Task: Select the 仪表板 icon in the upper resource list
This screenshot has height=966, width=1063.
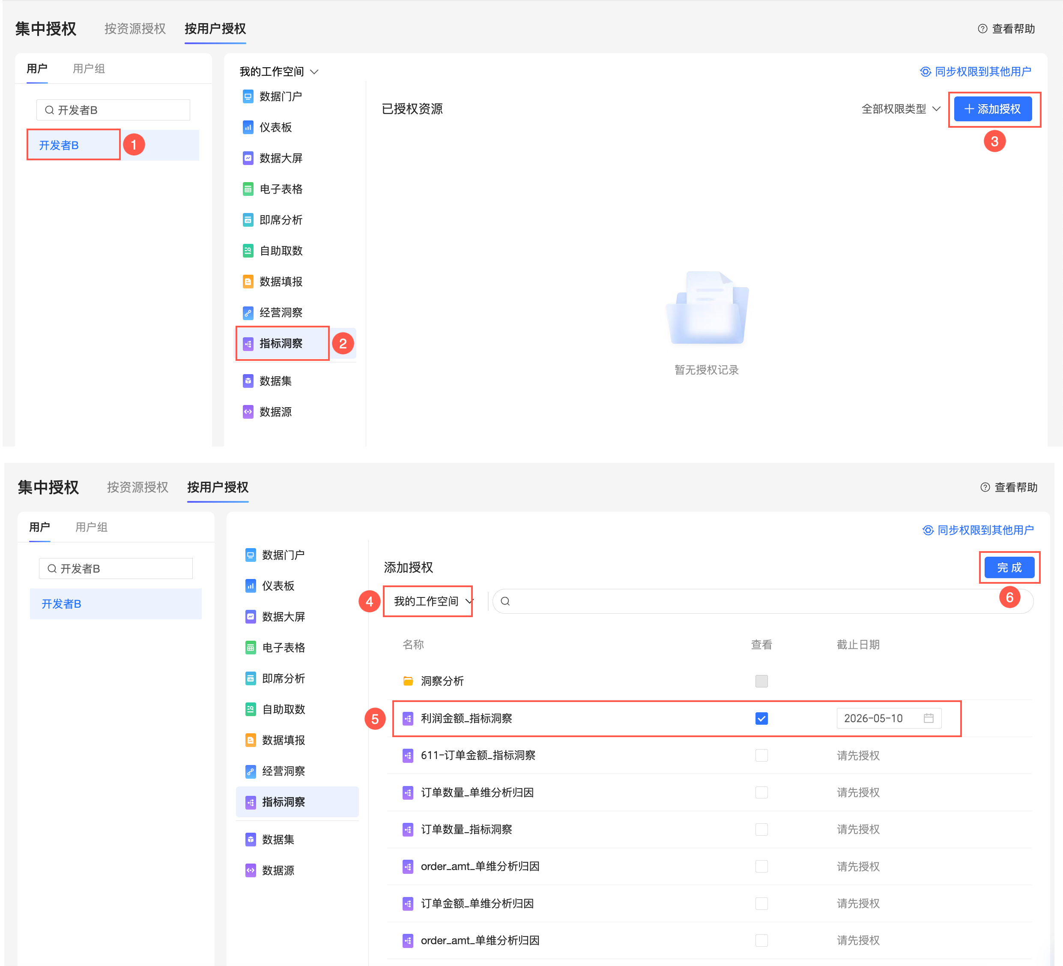Action: (x=248, y=127)
